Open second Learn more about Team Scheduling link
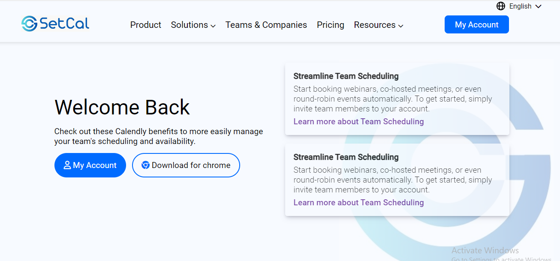The width and height of the screenshot is (560, 261). point(358,202)
